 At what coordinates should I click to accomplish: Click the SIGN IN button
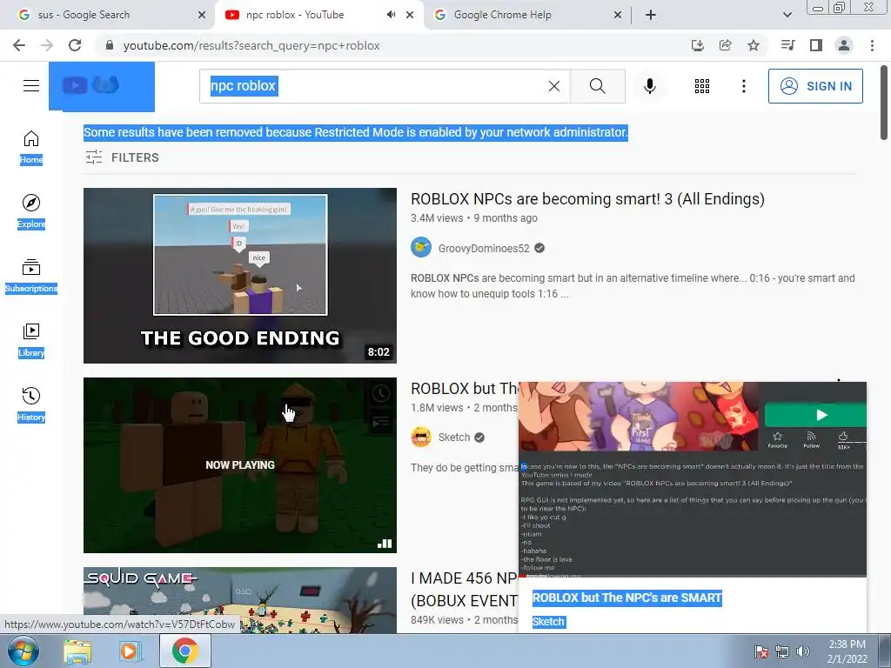[x=815, y=86]
